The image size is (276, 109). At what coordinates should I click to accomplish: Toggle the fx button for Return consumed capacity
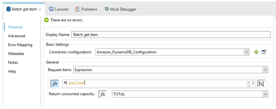(103, 94)
